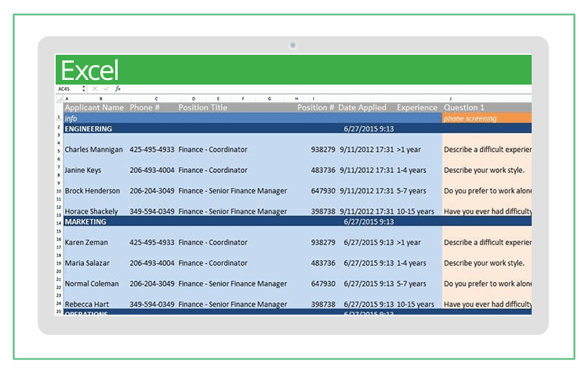Click the Position Title header cell
This screenshot has height=375, width=585.
pyautogui.click(x=202, y=107)
